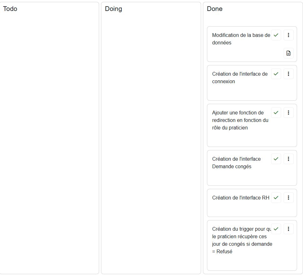Open three-dot menu on redirection function card
The image size is (303, 277).
(288, 113)
